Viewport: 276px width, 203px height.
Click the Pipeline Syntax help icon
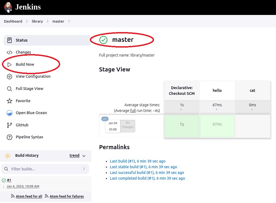[10, 137]
